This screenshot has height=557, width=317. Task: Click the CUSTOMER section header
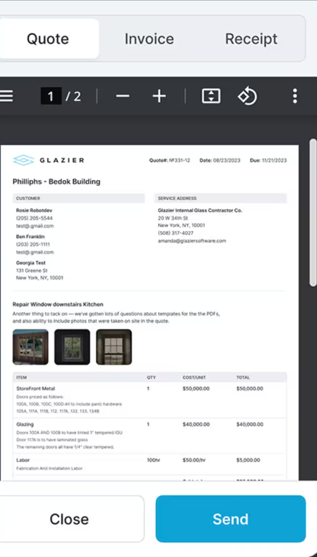click(79, 198)
